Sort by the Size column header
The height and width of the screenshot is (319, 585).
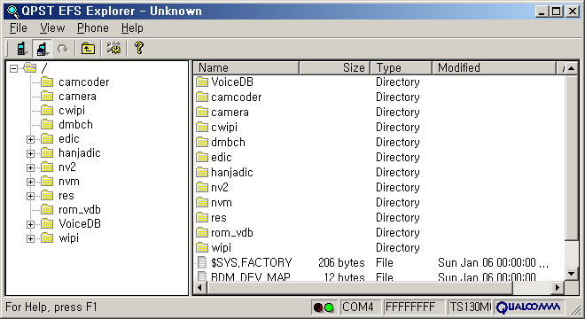pyautogui.click(x=335, y=68)
